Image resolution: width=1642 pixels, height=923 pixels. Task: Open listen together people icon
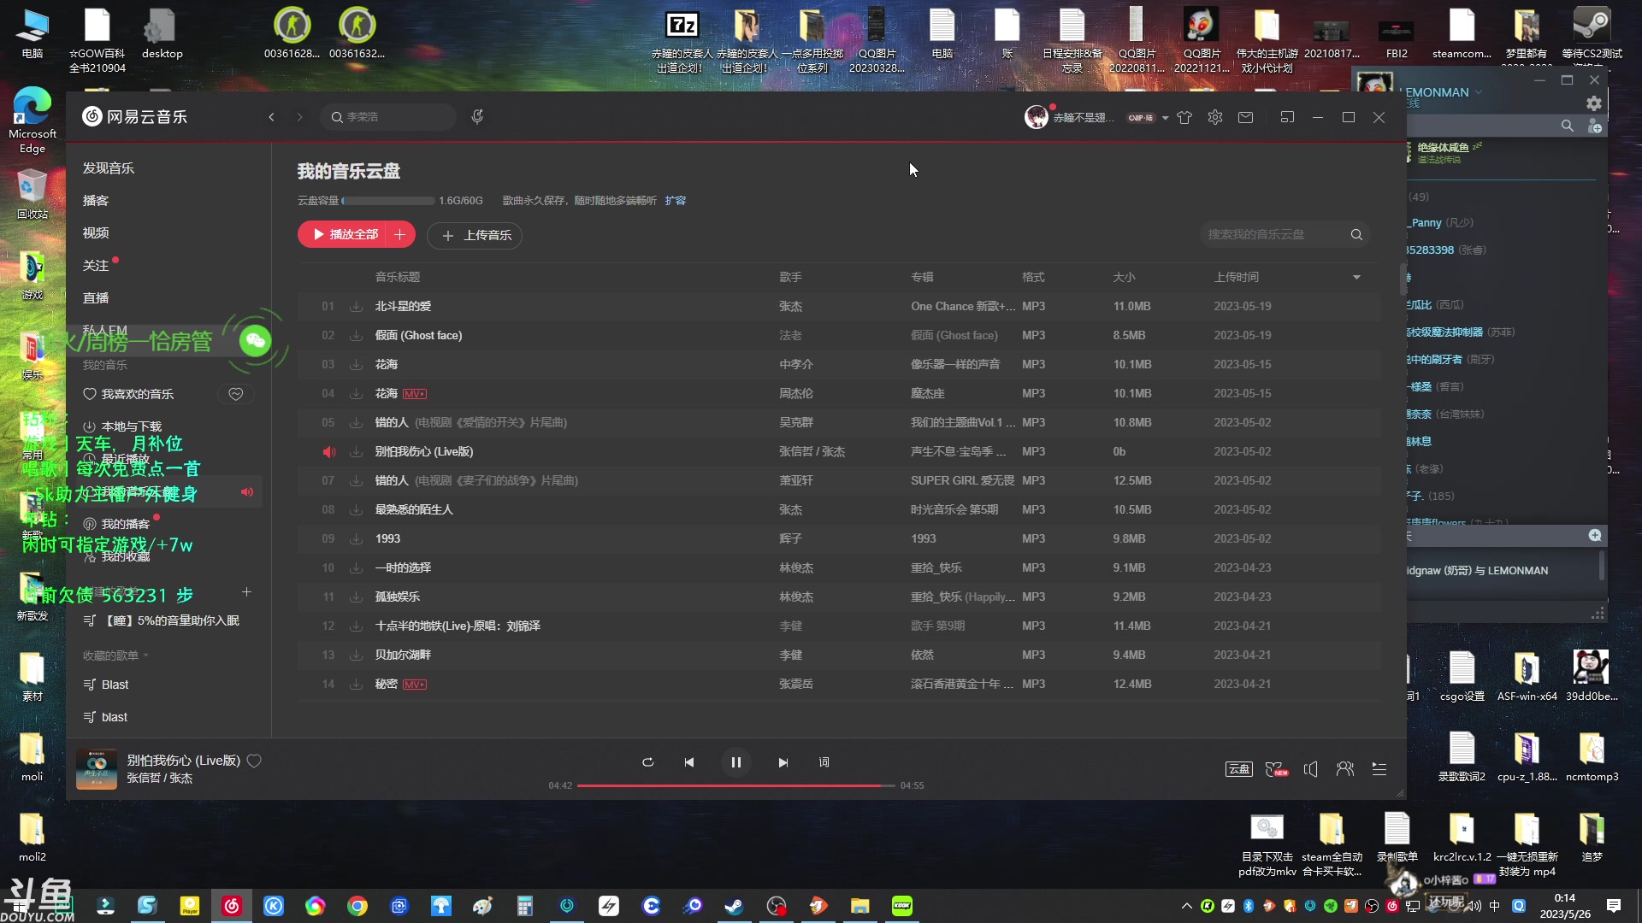1345,769
